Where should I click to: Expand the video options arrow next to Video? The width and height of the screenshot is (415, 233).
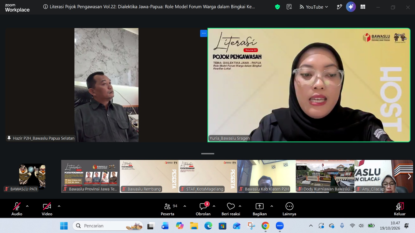point(59,206)
